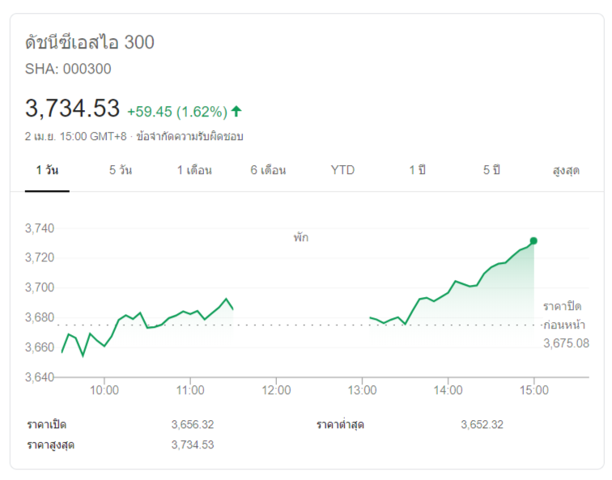Click the +59.45 (1.62%) change value

pyautogui.click(x=176, y=112)
